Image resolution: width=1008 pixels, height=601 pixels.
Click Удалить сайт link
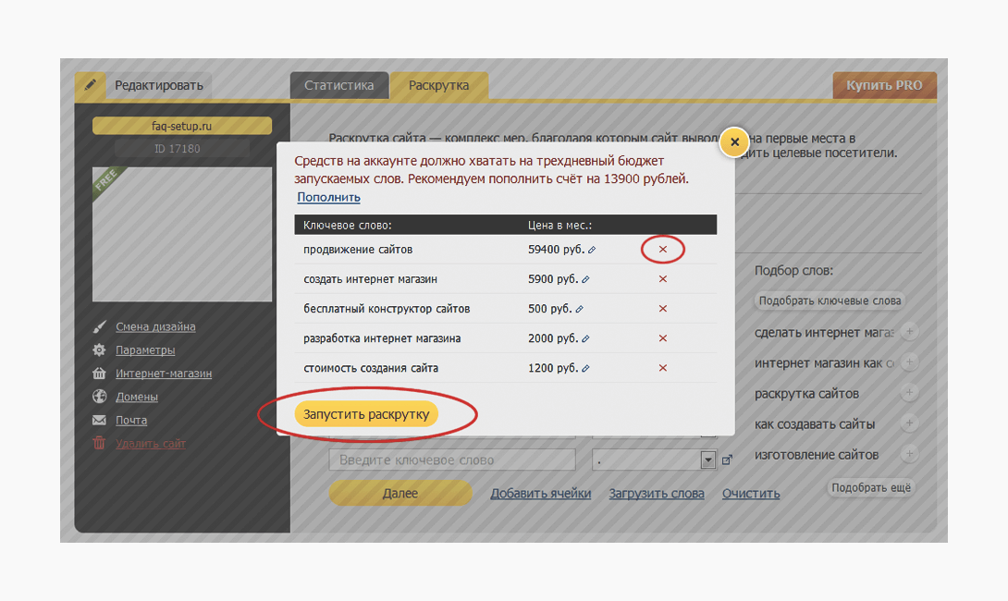[151, 444]
